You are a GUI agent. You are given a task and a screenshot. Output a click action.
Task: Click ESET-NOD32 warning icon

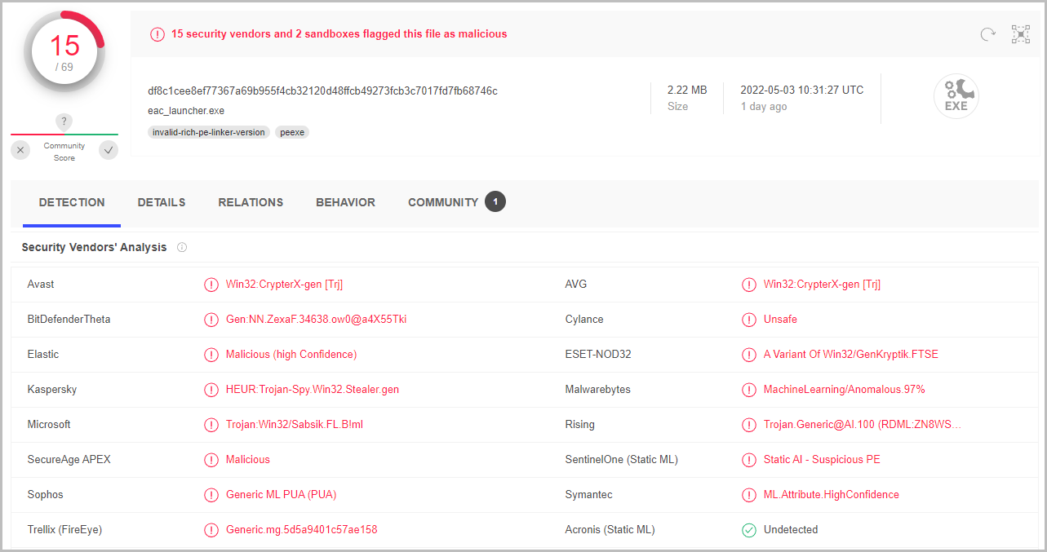(749, 355)
